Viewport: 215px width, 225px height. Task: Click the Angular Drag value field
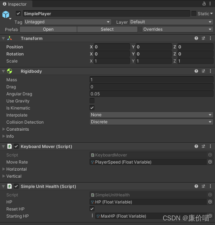pyautogui.click(x=152, y=94)
